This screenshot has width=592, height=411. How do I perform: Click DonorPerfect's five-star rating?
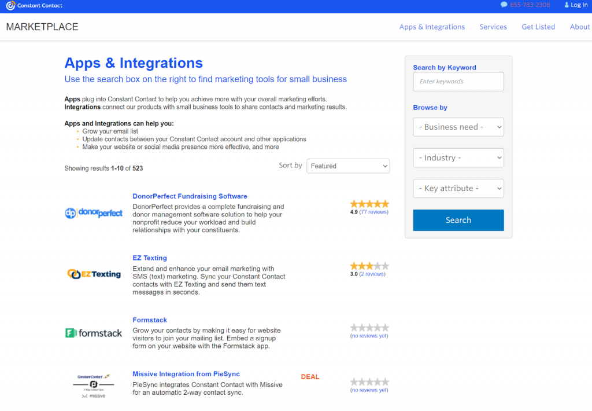(x=369, y=204)
